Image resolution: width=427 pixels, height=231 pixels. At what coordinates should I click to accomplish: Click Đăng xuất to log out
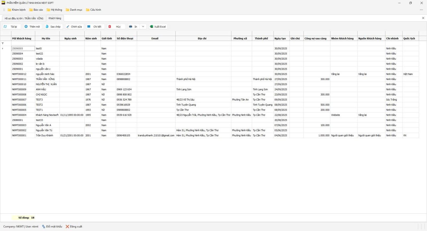pyautogui.click(x=74, y=226)
